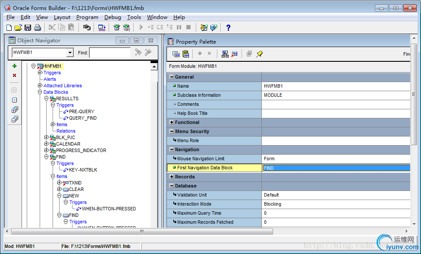The width and height of the screenshot is (421, 254).
Task: Collapse the Database property group
Action: (172, 186)
